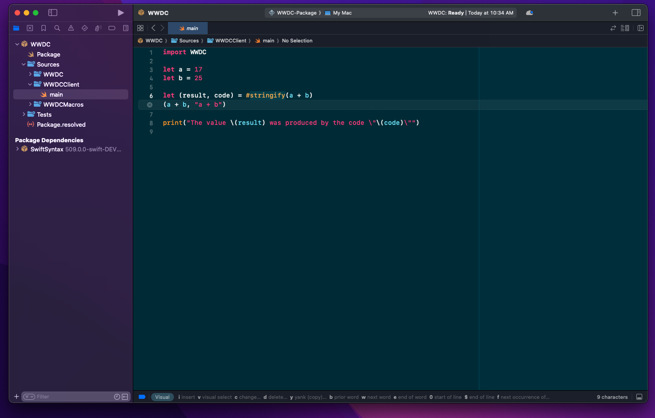
Task: Expand the WWDC source folder
Action: click(30, 74)
